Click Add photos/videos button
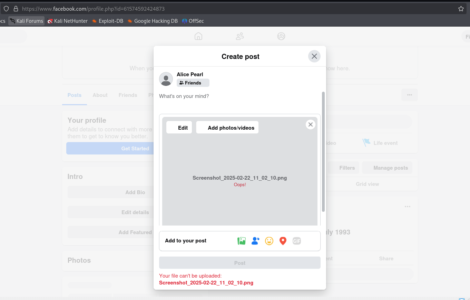470x300 pixels. coord(227,127)
